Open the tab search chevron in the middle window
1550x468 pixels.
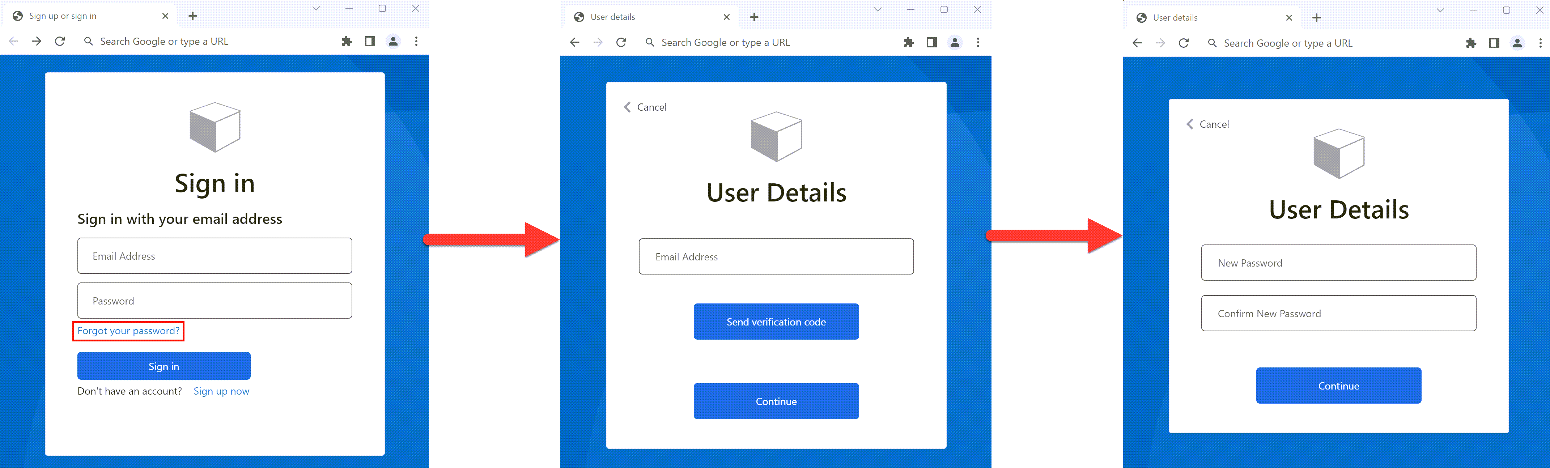878,10
